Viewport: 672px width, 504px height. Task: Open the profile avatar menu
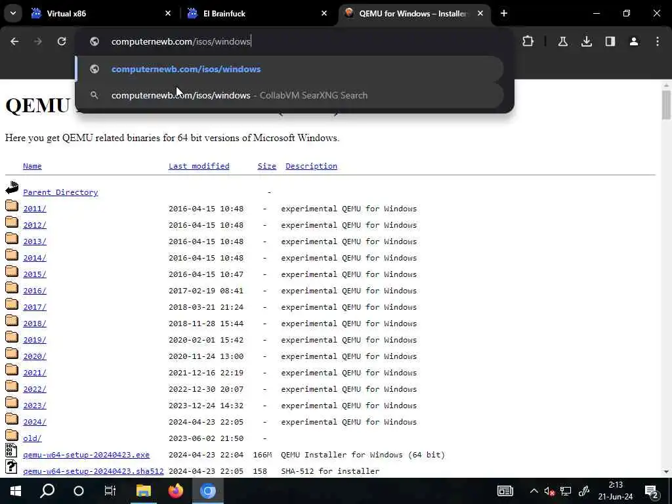click(634, 41)
